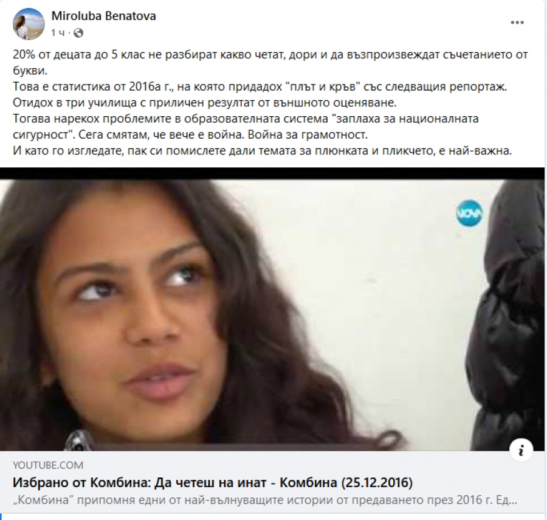The height and width of the screenshot is (520, 547).
Task: Click the line 'Това е статистика от 2016а г.'
Action: click(260, 86)
